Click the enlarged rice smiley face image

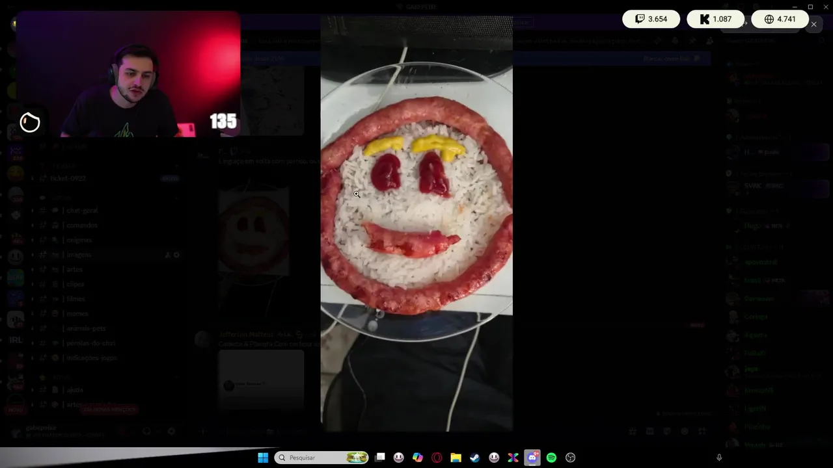(416, 224)
